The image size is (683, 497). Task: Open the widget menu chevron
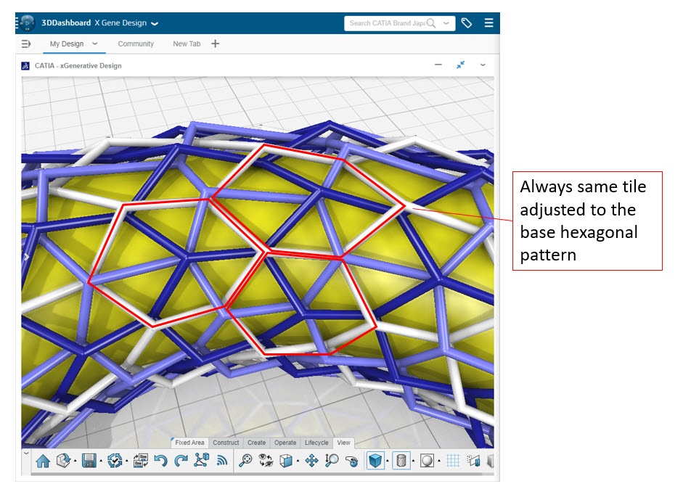tap(483, 65)
